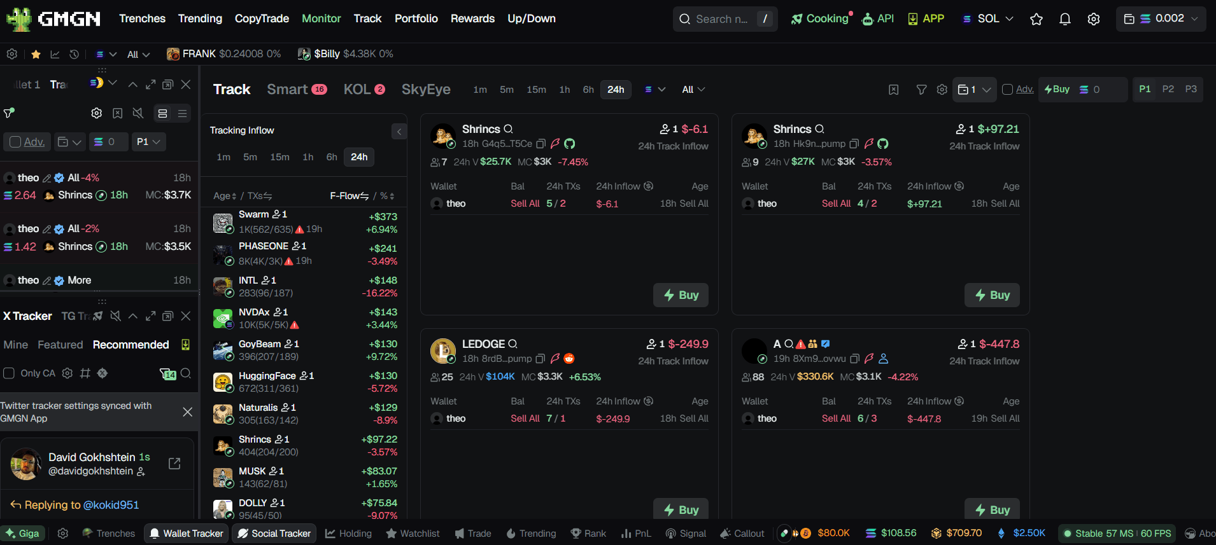
Task: Open Portfolio in top navigation
Action: click(416, 19)
